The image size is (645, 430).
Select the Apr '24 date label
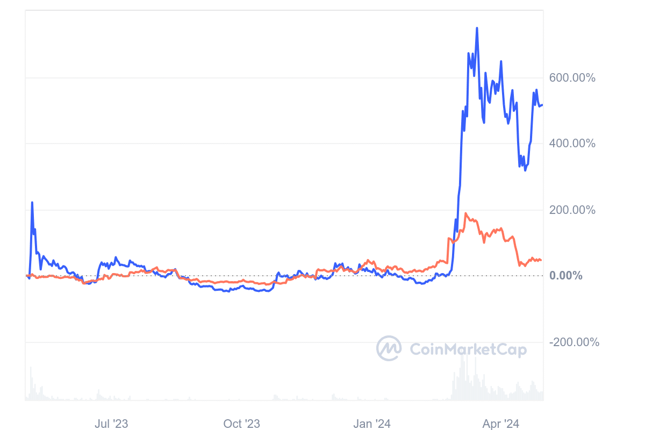[x=500, y=424]
